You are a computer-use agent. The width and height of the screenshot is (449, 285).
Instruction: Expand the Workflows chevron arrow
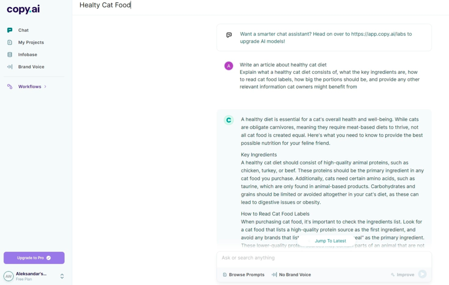[x=45, y=87]
